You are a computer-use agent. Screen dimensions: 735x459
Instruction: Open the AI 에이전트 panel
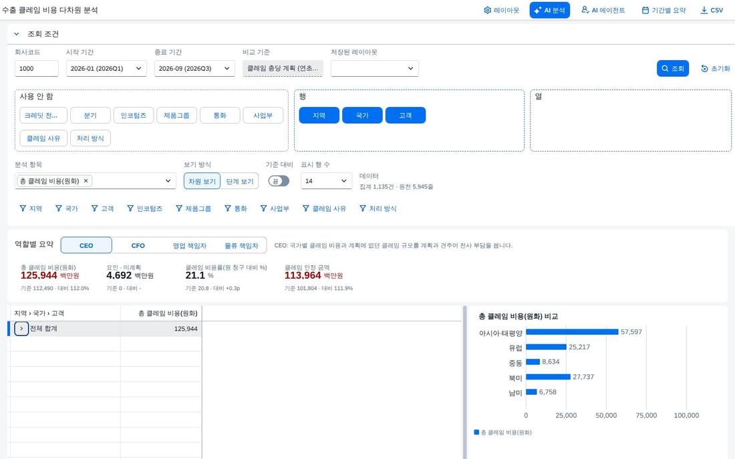[603, 10]
